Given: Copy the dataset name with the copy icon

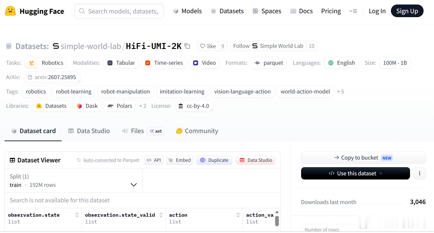Looking at the screenshot, I should click(187, 46).
